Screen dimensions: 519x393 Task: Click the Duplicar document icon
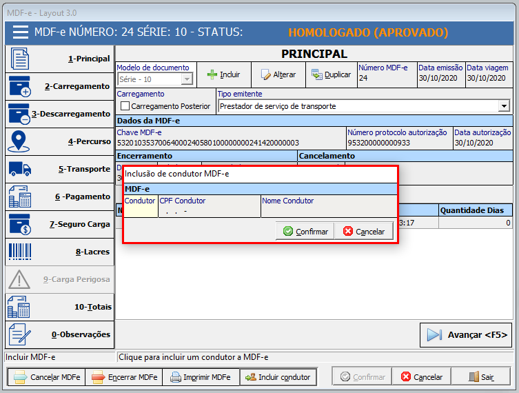pos(317,74)
